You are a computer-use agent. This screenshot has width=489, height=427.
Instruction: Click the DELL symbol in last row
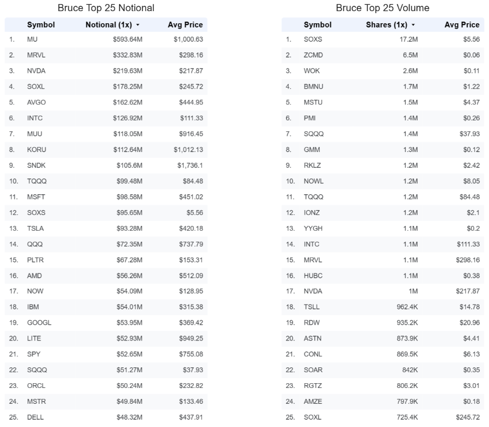click(x=35, y=417)
